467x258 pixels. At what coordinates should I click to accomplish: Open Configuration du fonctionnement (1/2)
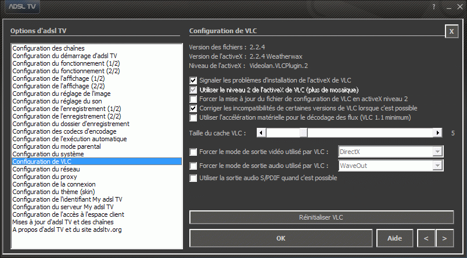[96, 63]
